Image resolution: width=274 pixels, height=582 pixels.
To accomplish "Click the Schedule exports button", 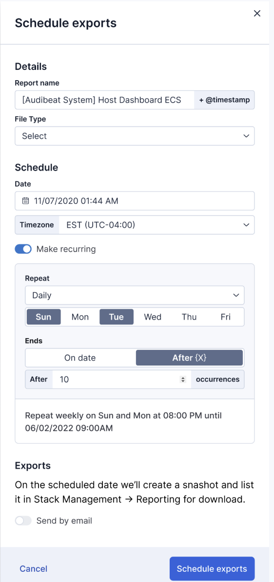I will [212, 569].
